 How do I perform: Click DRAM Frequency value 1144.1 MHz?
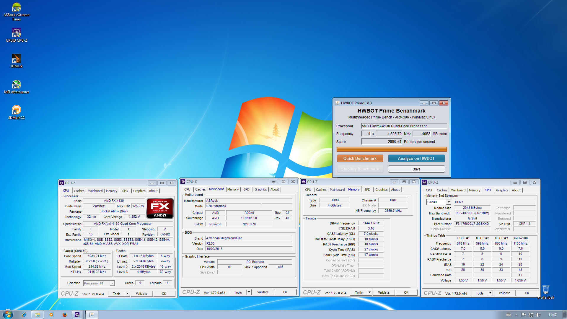pyautogui.click(x=371, y=223)
